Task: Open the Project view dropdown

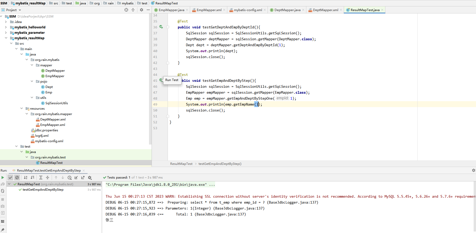Action: pyautogui.click(x=20, y=10)
